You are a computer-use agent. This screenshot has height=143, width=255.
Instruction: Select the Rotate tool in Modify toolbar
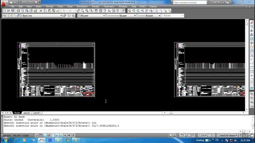tap(251, 47)
